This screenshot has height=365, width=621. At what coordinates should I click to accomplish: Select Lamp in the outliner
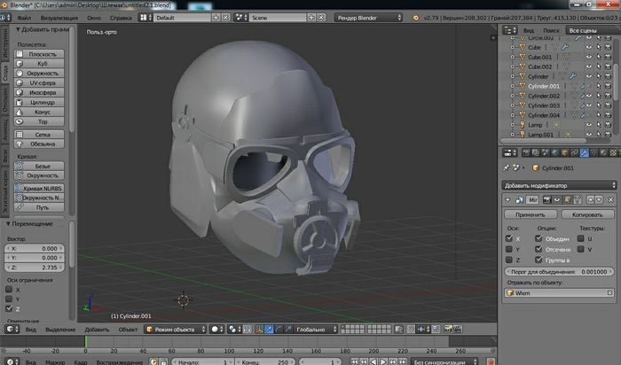[x=535, y=125]
